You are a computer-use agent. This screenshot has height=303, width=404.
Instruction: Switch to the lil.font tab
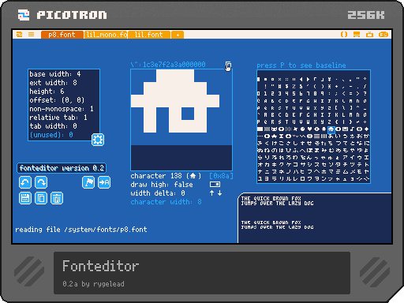pos(149,35)
